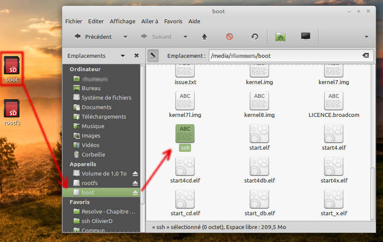Click the Computer monitor toolbar icon

tap(306, 37)
